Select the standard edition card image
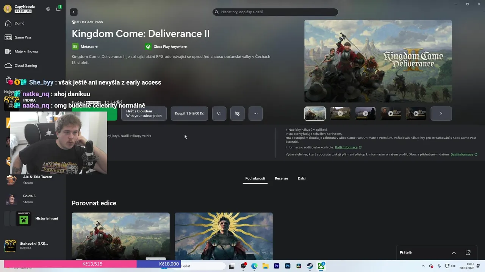Image resolution: width=485 pixels, height=272 pixels. pyautogui.click(x=121, y=236)
